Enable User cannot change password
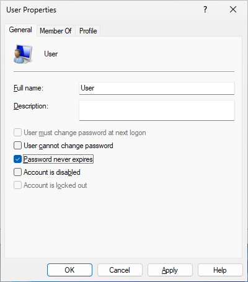This screenshot has width=248, height=282. click(17, 146)
